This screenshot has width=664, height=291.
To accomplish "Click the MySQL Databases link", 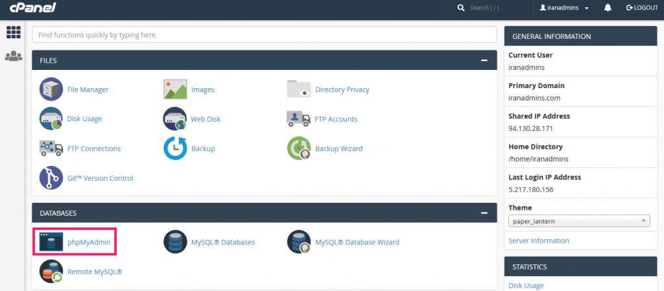I will (223, 242).
